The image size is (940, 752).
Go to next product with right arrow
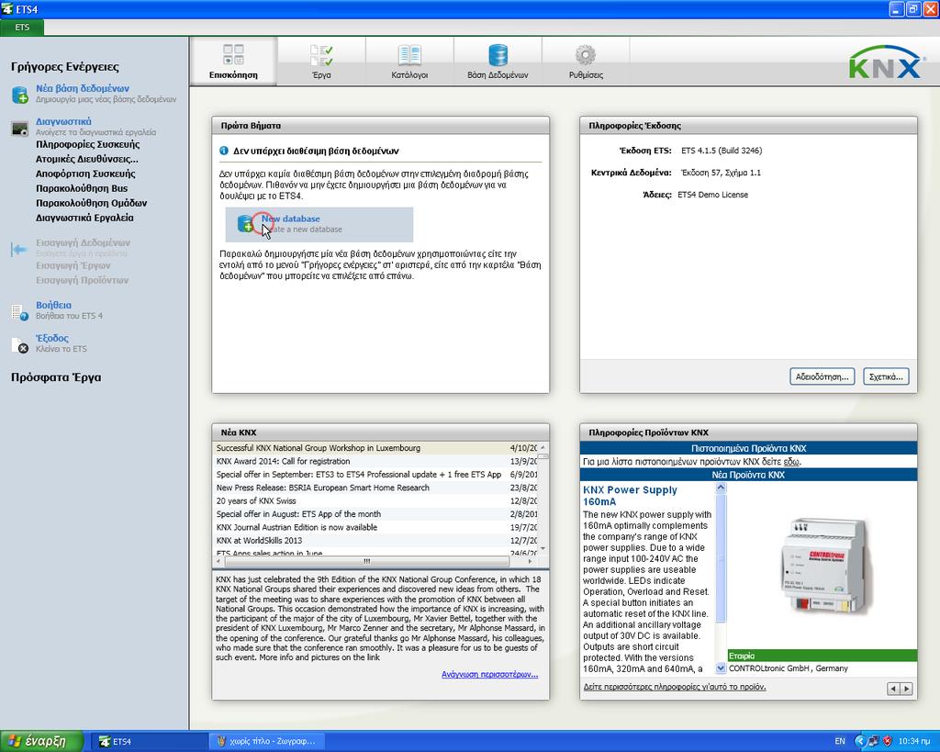(906, 689)
